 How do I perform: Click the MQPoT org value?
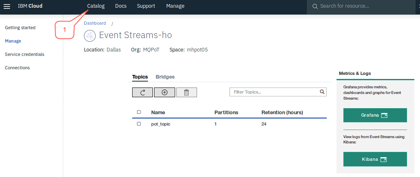(x=151, y=50)
